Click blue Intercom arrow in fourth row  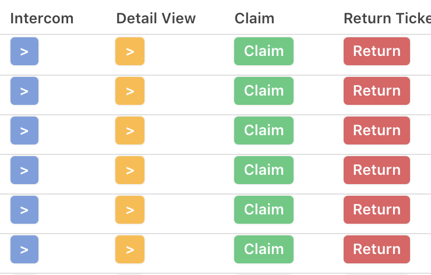pos(24,170)
